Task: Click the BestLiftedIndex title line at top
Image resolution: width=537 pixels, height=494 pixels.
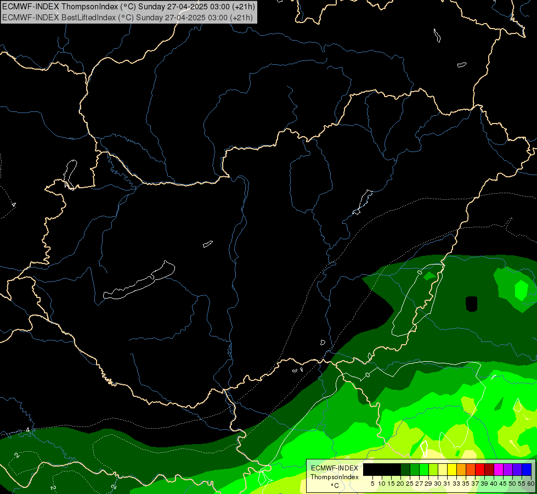Action: tap(127, 17)
